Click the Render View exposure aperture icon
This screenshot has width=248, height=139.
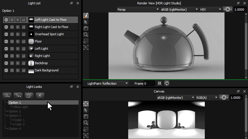[228, 10]
